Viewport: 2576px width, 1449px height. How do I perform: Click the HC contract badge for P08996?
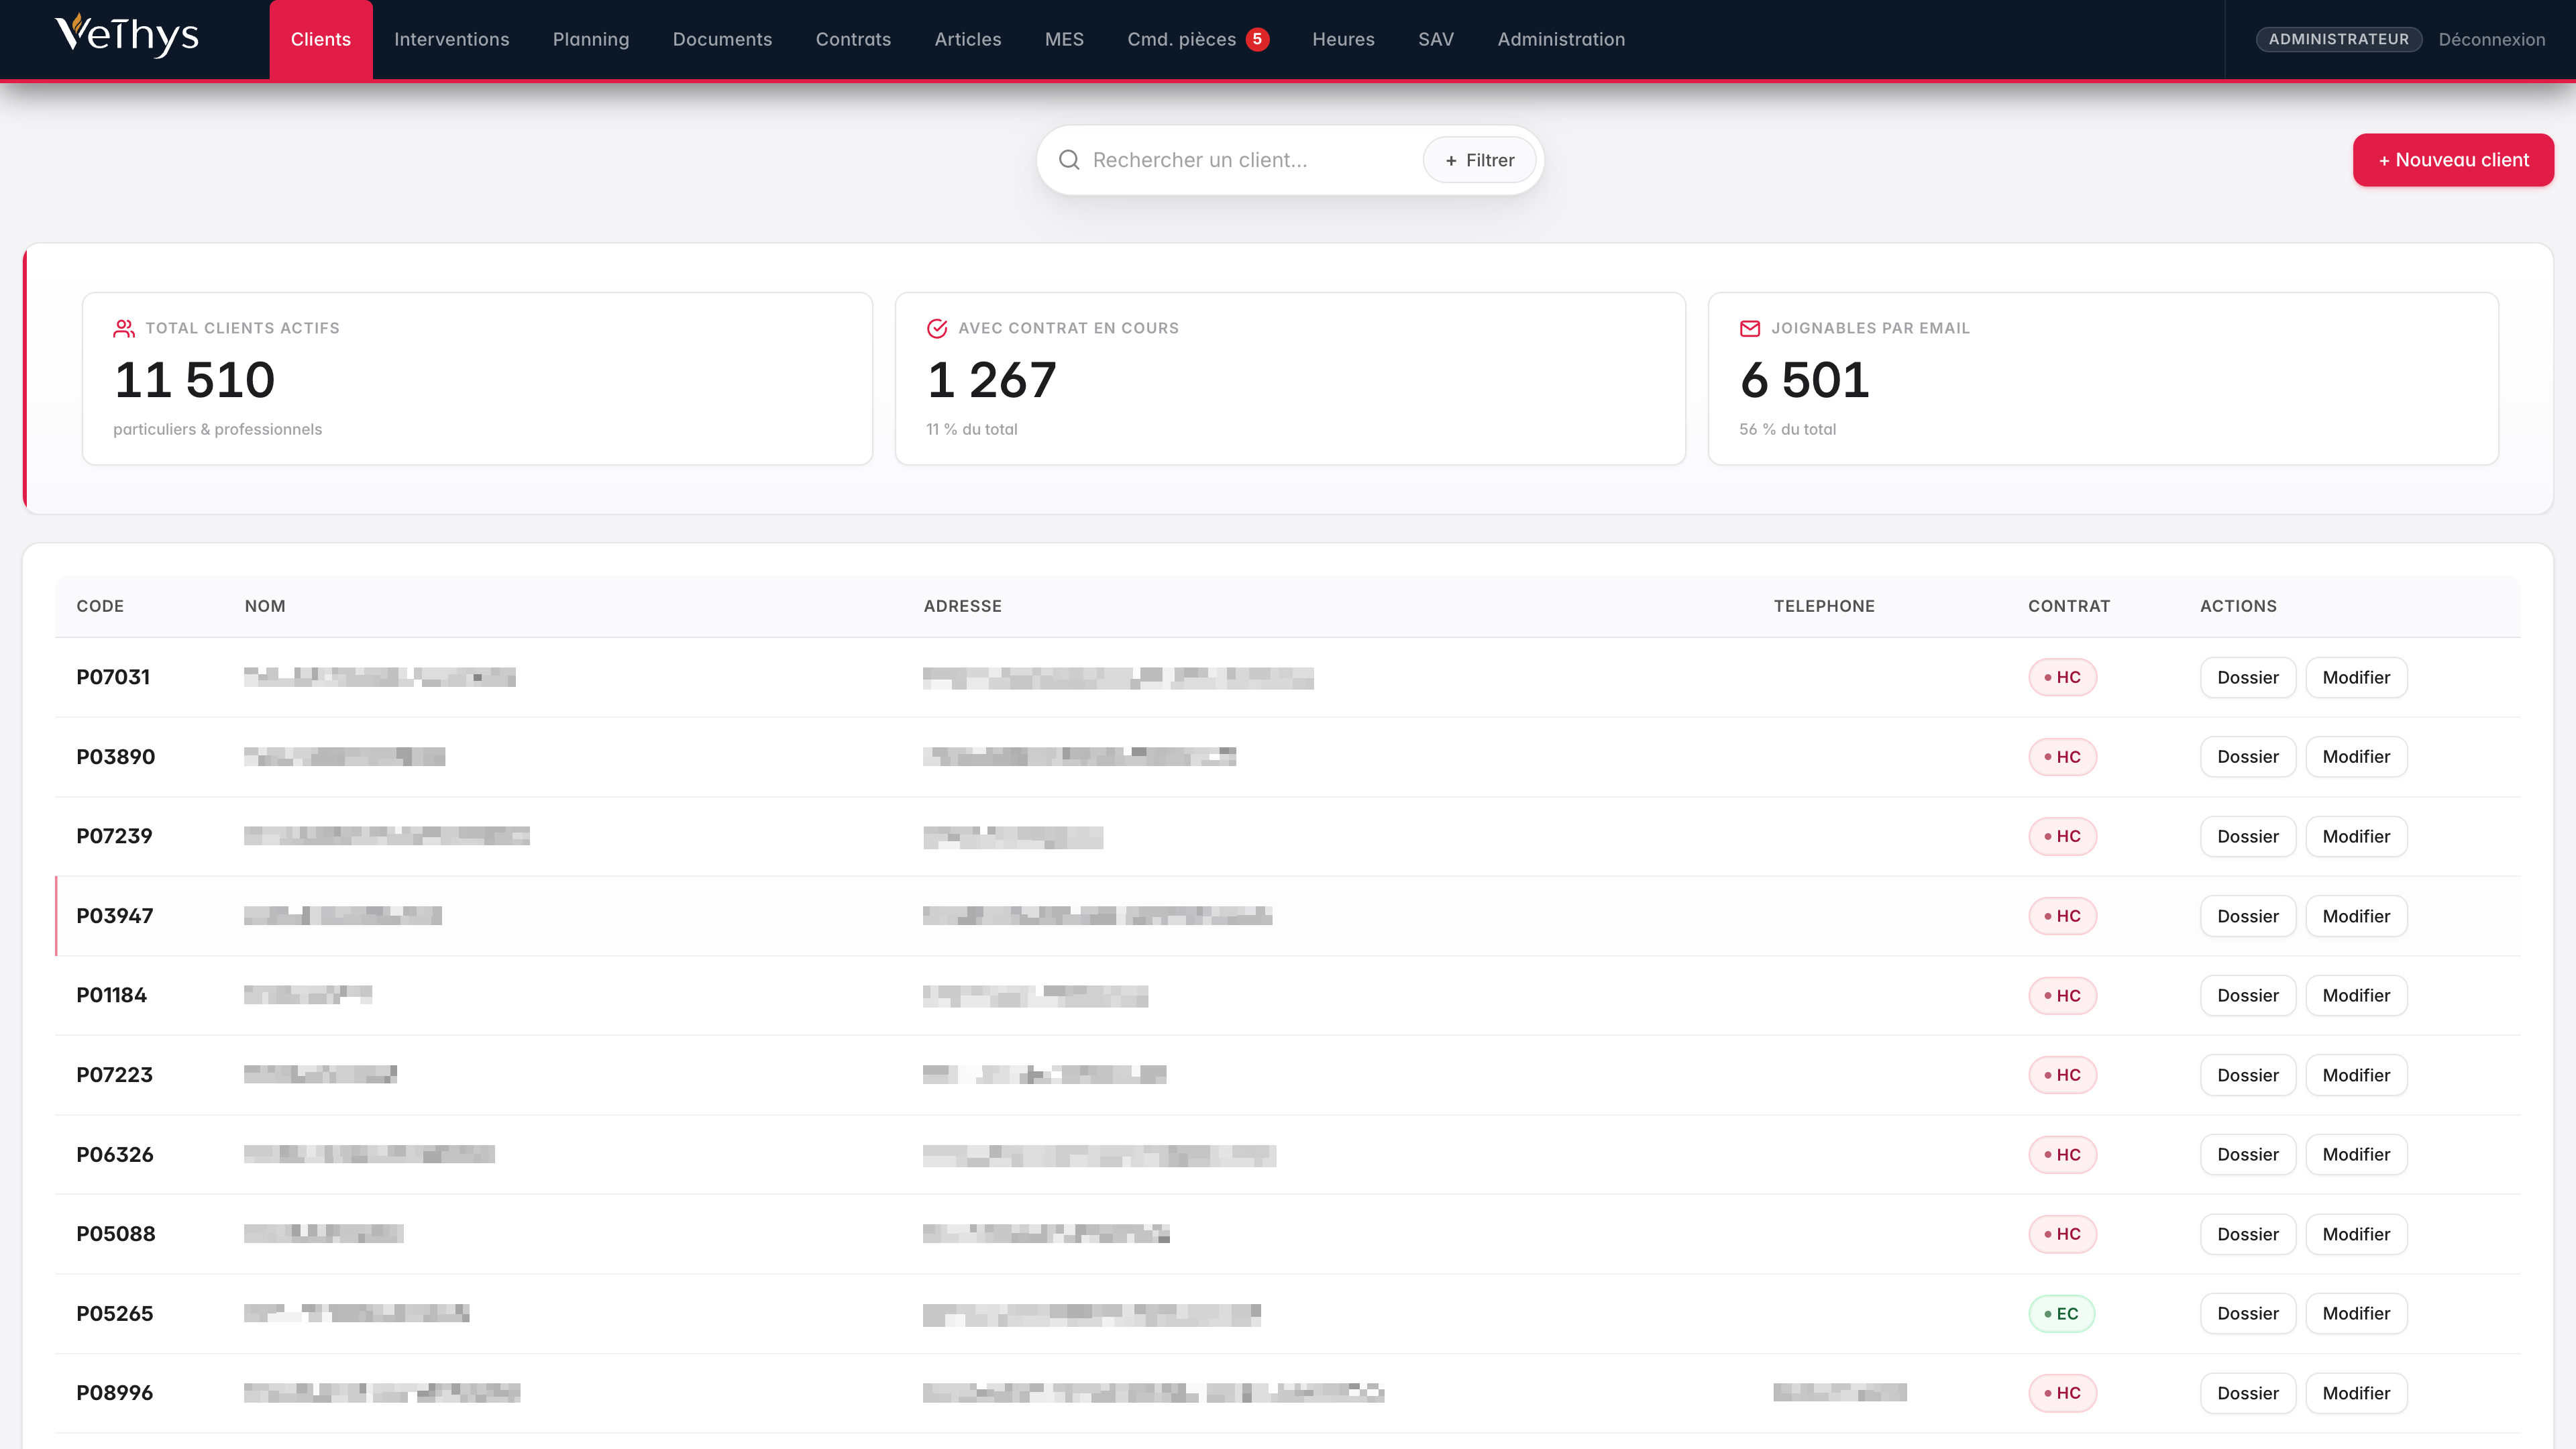coord(2062,1393)
